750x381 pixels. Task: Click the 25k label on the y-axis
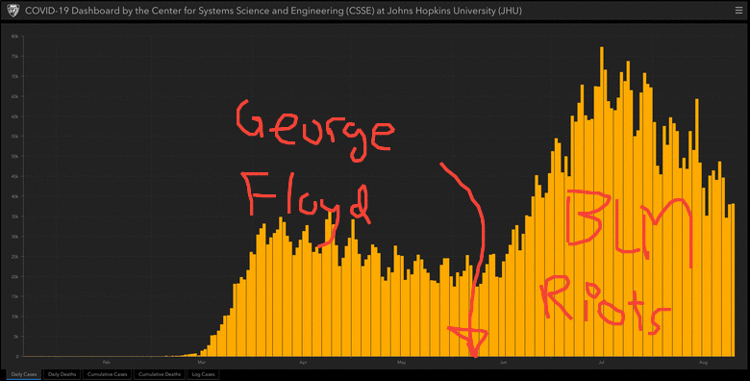14,257
